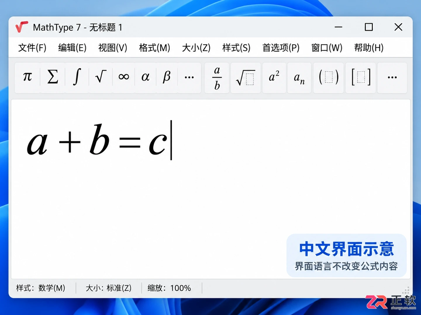Insert the parentheses template
This screenshot has height=315, width=421.
pos(329,78)
